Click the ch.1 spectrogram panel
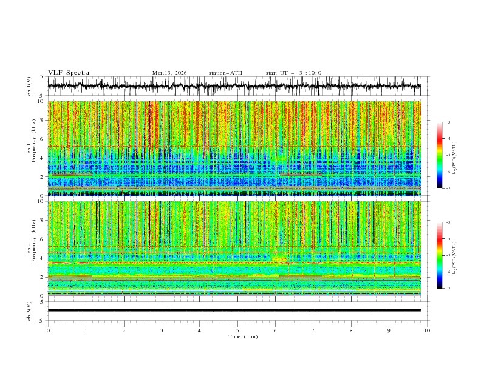The height and width of the screenshot is (371, 481). point(234,148)
